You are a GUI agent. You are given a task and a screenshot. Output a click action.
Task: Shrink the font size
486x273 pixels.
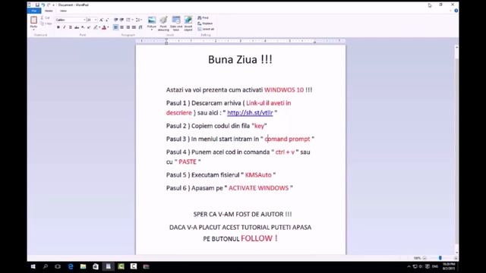107,20
